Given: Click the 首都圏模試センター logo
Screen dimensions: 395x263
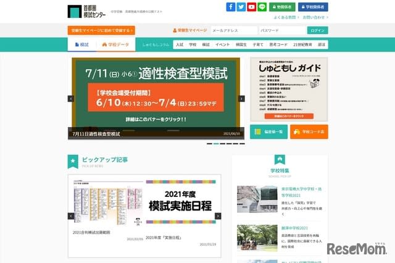Looking at the screenshot, I should [86, 11].
